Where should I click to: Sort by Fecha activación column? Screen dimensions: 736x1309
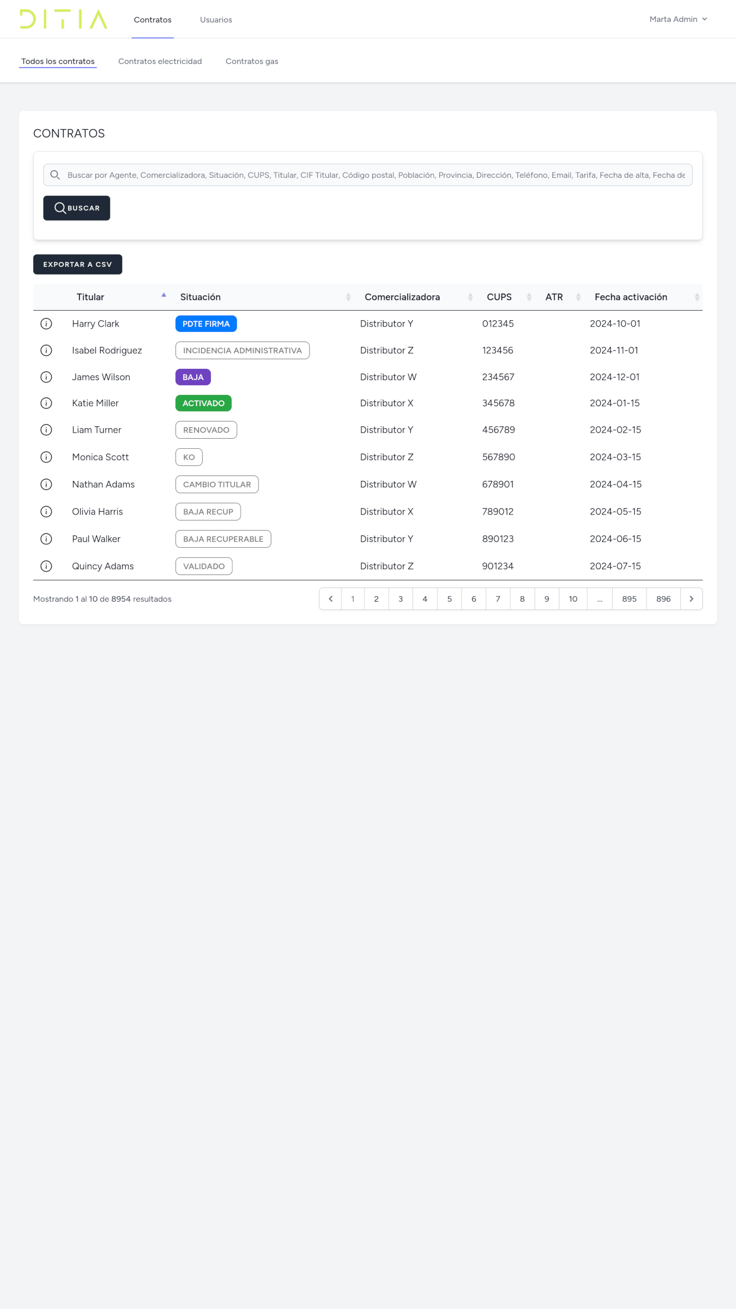631,297
